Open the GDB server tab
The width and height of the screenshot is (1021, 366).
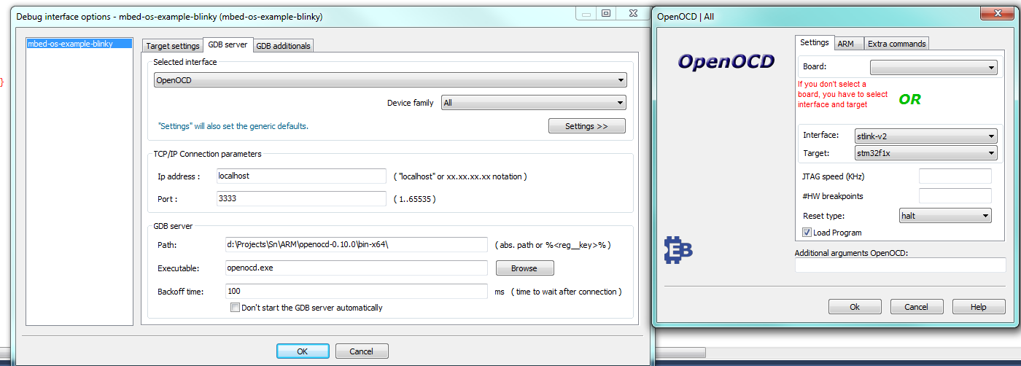(228, 44)
